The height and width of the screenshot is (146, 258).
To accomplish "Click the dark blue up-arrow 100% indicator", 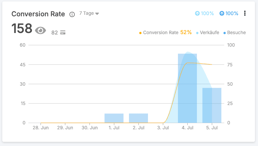I will pos(229,13).
